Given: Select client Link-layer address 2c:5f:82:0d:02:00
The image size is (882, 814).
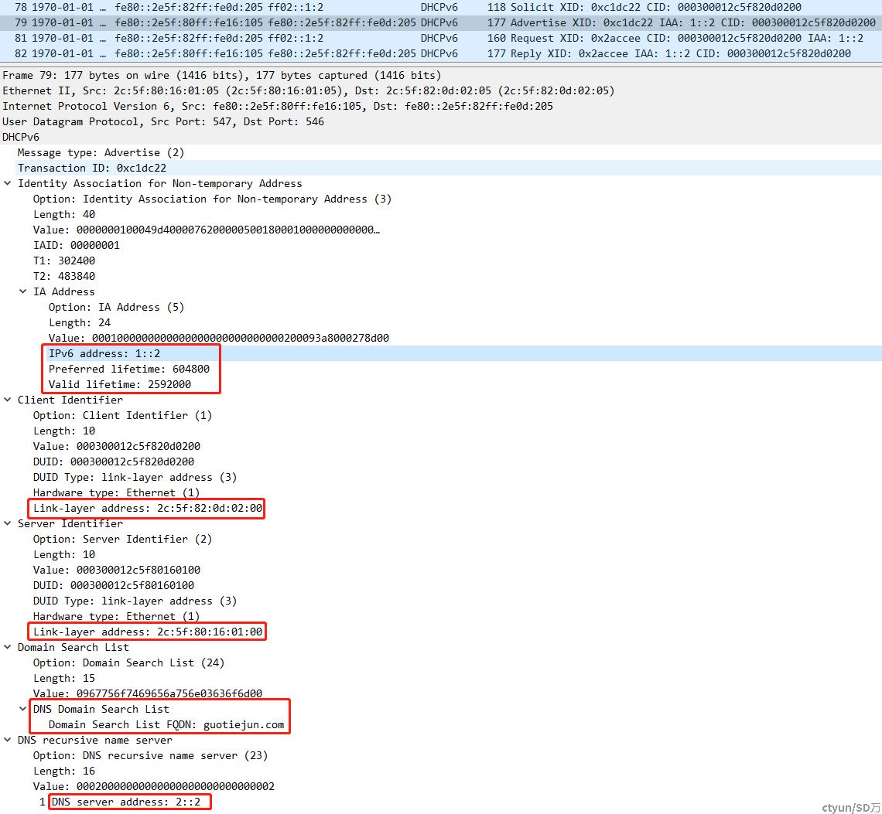Looking at the screenshot, I should pyautogui.click(x=147, y=508).
